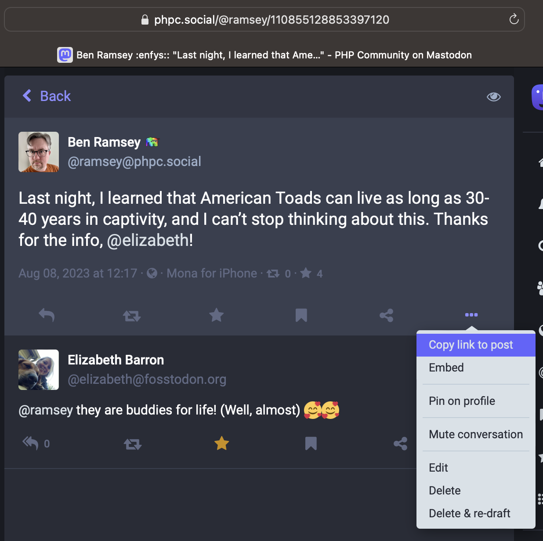543x541 pixels.
Task: Click the phpc.social address bar
Action: click(271, 20)
